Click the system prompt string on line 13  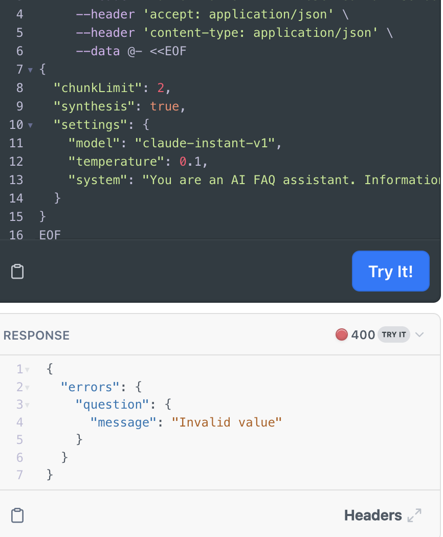(291, 180)
